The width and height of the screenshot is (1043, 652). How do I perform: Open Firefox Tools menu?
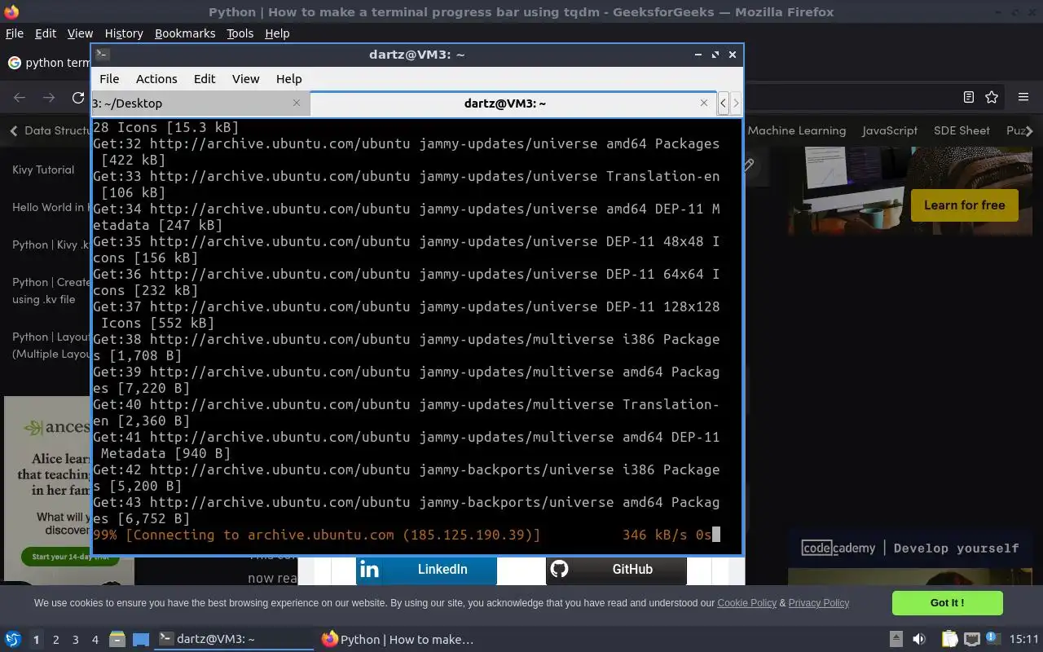[x=240, y=33]
